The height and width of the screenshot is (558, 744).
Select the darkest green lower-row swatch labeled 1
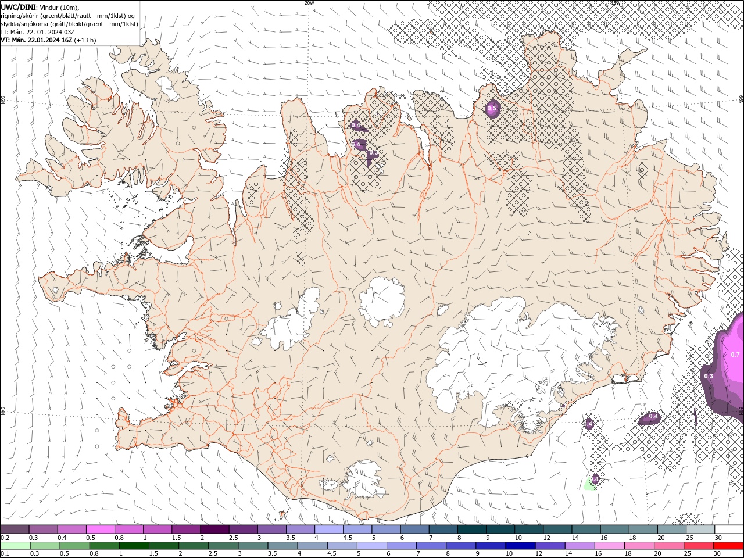[134, 546]
